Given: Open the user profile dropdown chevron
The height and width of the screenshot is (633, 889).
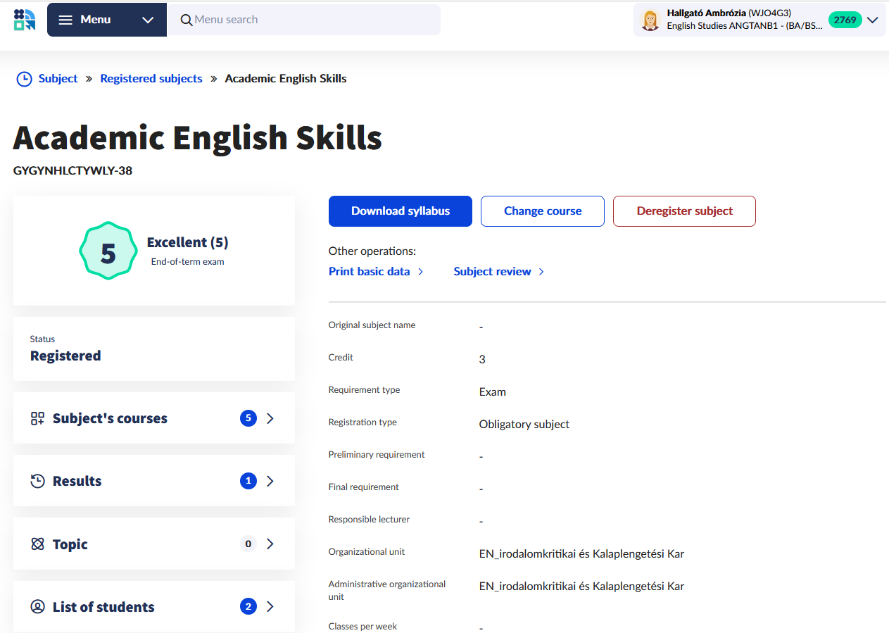Looking at the screenshot, I should 873,20.
